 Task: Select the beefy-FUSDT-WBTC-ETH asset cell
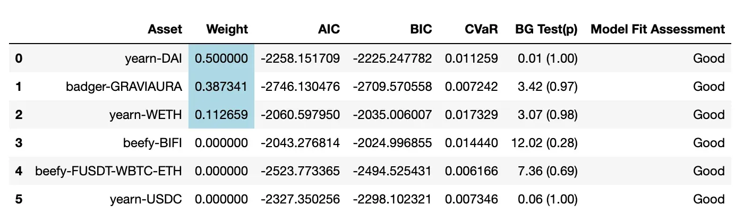tap(109, 171)
